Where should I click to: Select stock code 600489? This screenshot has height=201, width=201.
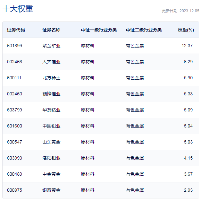point(14,174)
